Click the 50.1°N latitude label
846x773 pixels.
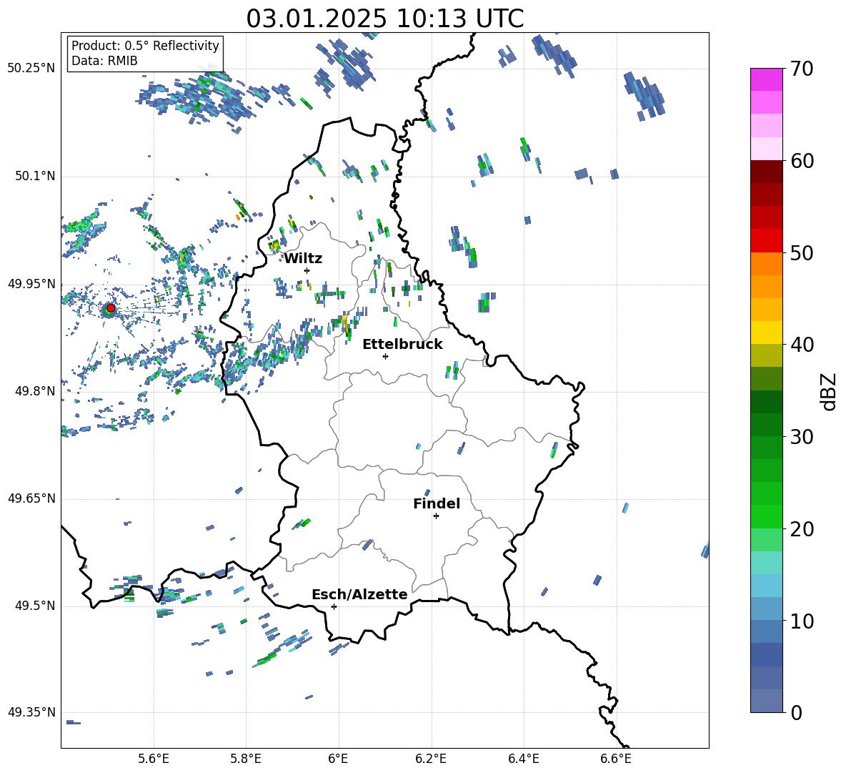34,177
